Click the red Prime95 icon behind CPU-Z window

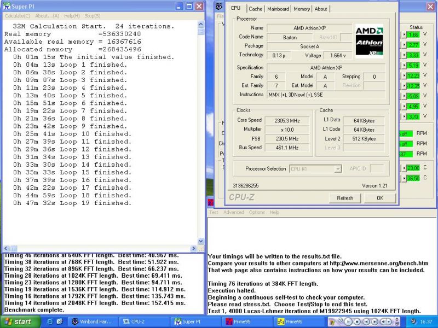click(x=211, y=202)
